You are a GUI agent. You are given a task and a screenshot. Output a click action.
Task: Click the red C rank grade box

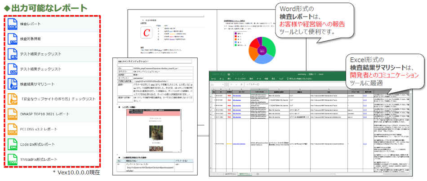[x=146, y=33]
